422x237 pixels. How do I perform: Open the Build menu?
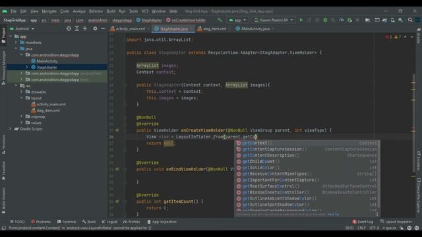(x=111, y=11)
